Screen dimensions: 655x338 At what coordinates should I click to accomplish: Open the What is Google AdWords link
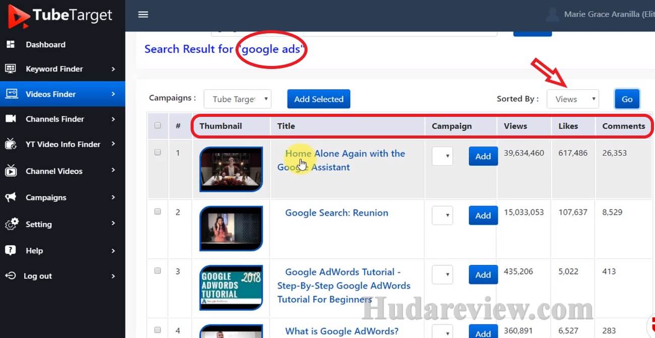tap(342, 331)
